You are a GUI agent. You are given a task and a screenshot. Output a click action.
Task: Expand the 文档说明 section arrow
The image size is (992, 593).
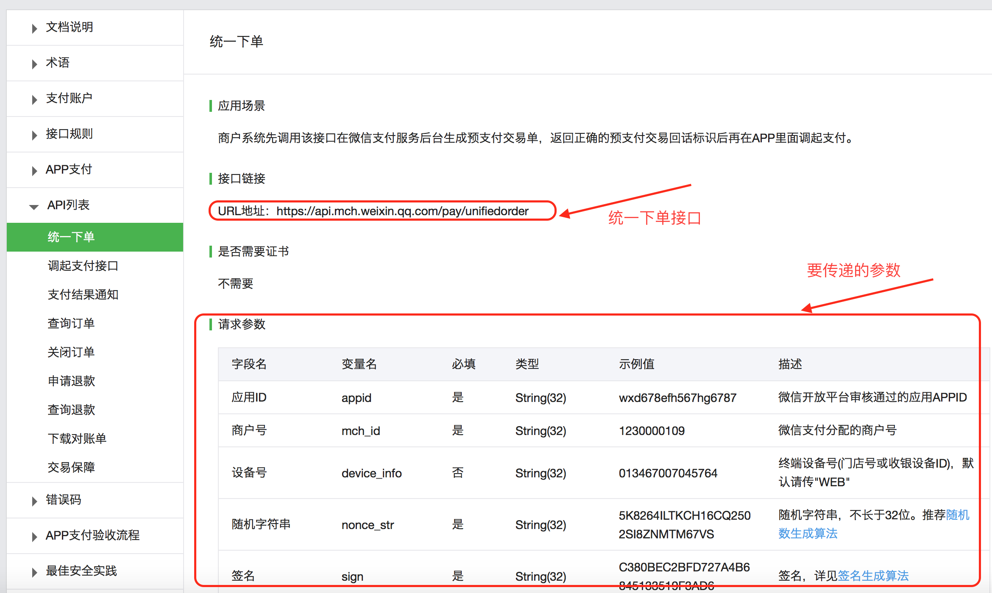34,28
